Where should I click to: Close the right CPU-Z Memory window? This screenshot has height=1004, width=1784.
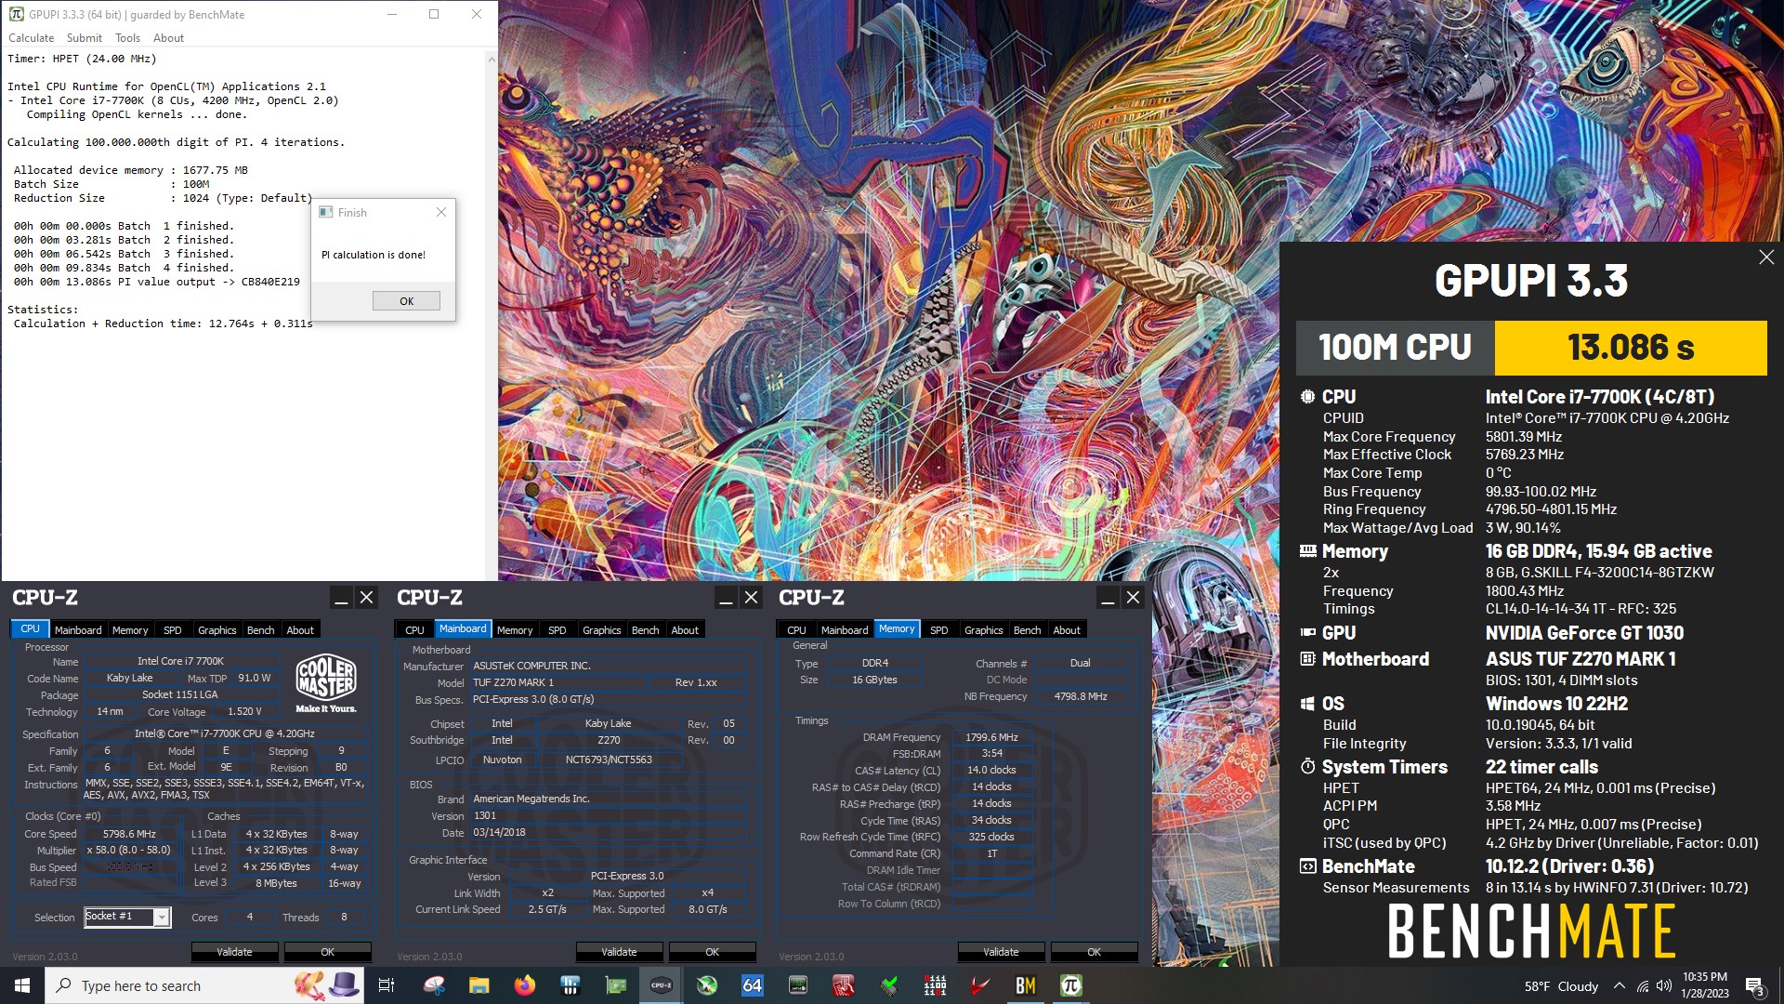(x=1133, y=598)
